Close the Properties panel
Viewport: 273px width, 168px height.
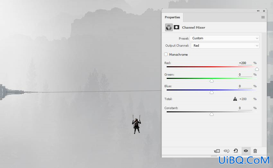[264, 11]
